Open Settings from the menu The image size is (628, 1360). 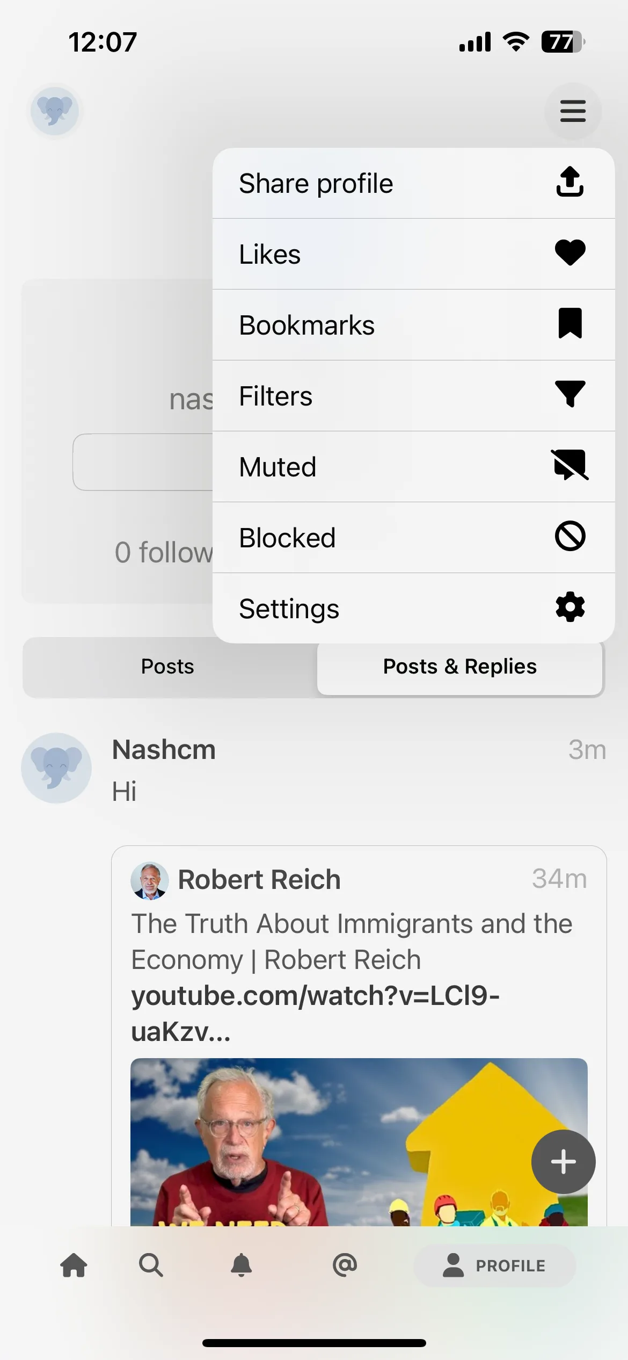(413, 608)
